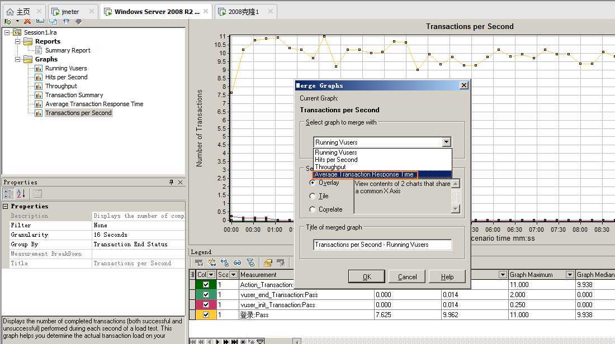The height and width of the screenshot is (344, 615).
Task: Click the red X delete item icon
Action: coord(27,21)
